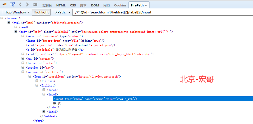Open the HTML tab

click(61, 5)
